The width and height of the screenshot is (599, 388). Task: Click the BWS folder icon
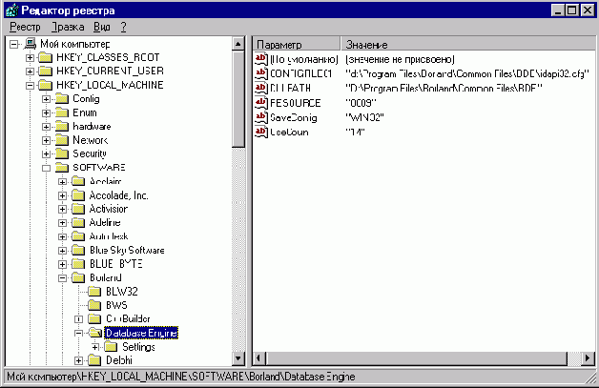(x=94, y=305)
